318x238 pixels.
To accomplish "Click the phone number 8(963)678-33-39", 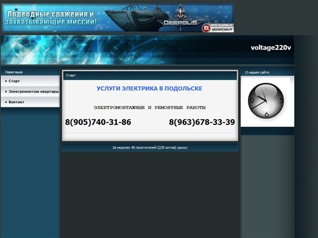I will pos(202,122).
